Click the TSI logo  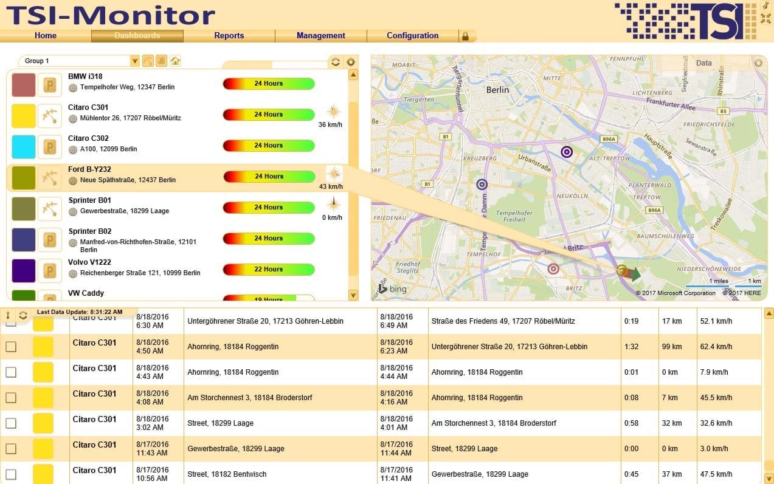coord(685,21)
